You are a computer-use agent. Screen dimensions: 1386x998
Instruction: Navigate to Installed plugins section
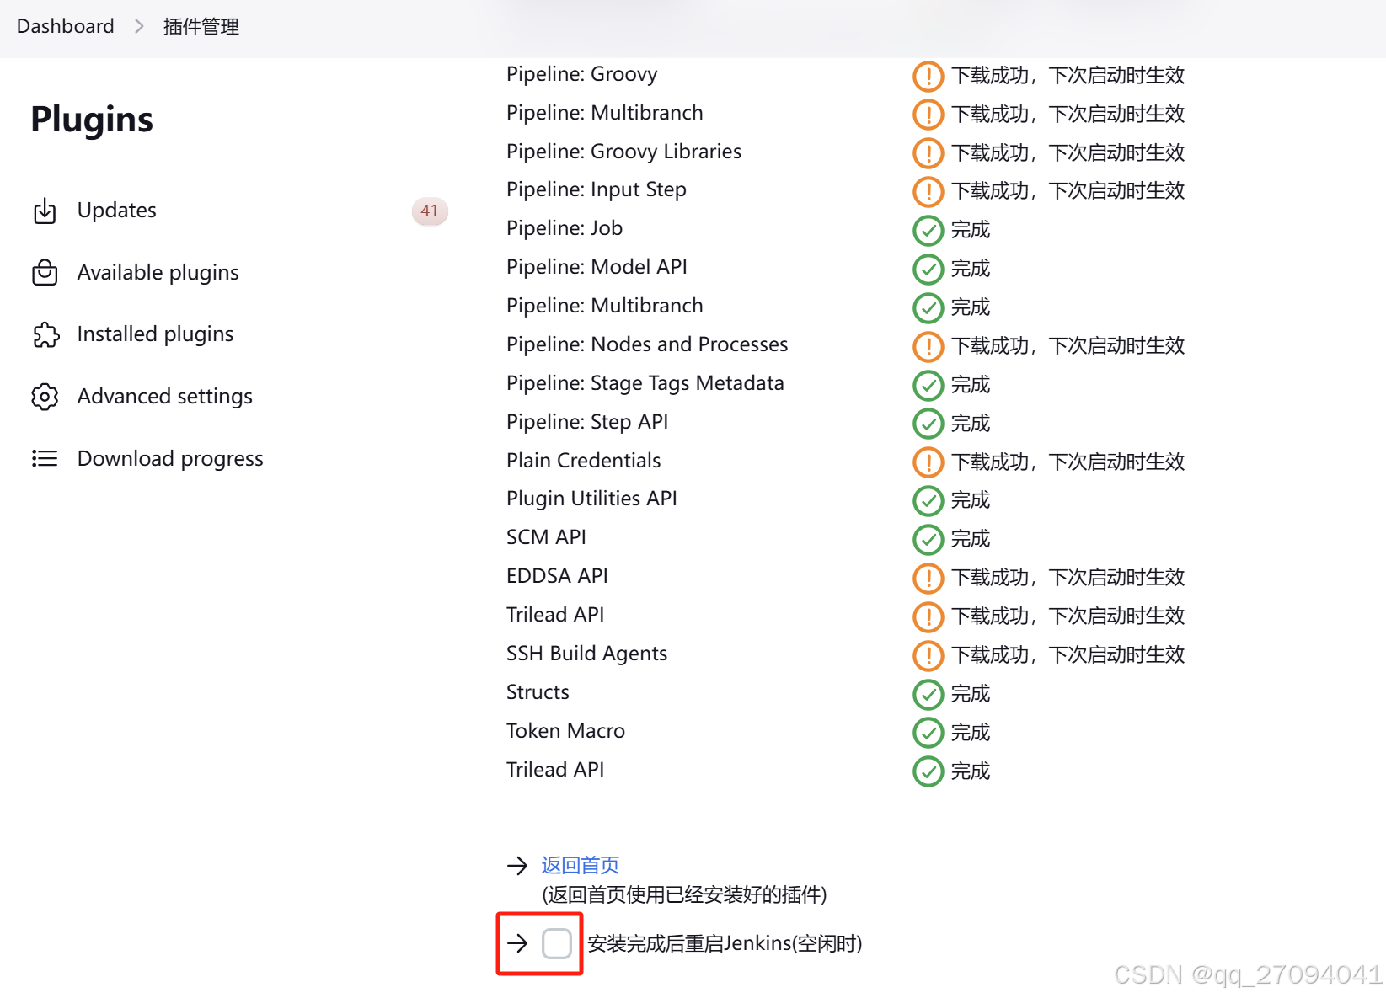[x=155, y=334]
